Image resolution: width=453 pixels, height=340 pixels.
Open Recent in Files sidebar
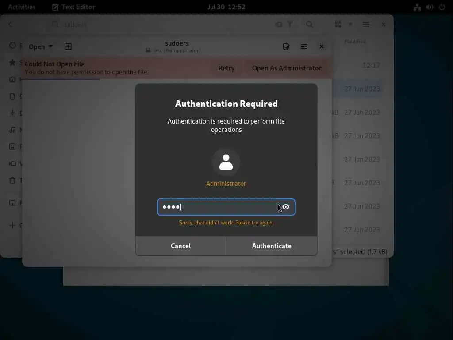point(12,46)
